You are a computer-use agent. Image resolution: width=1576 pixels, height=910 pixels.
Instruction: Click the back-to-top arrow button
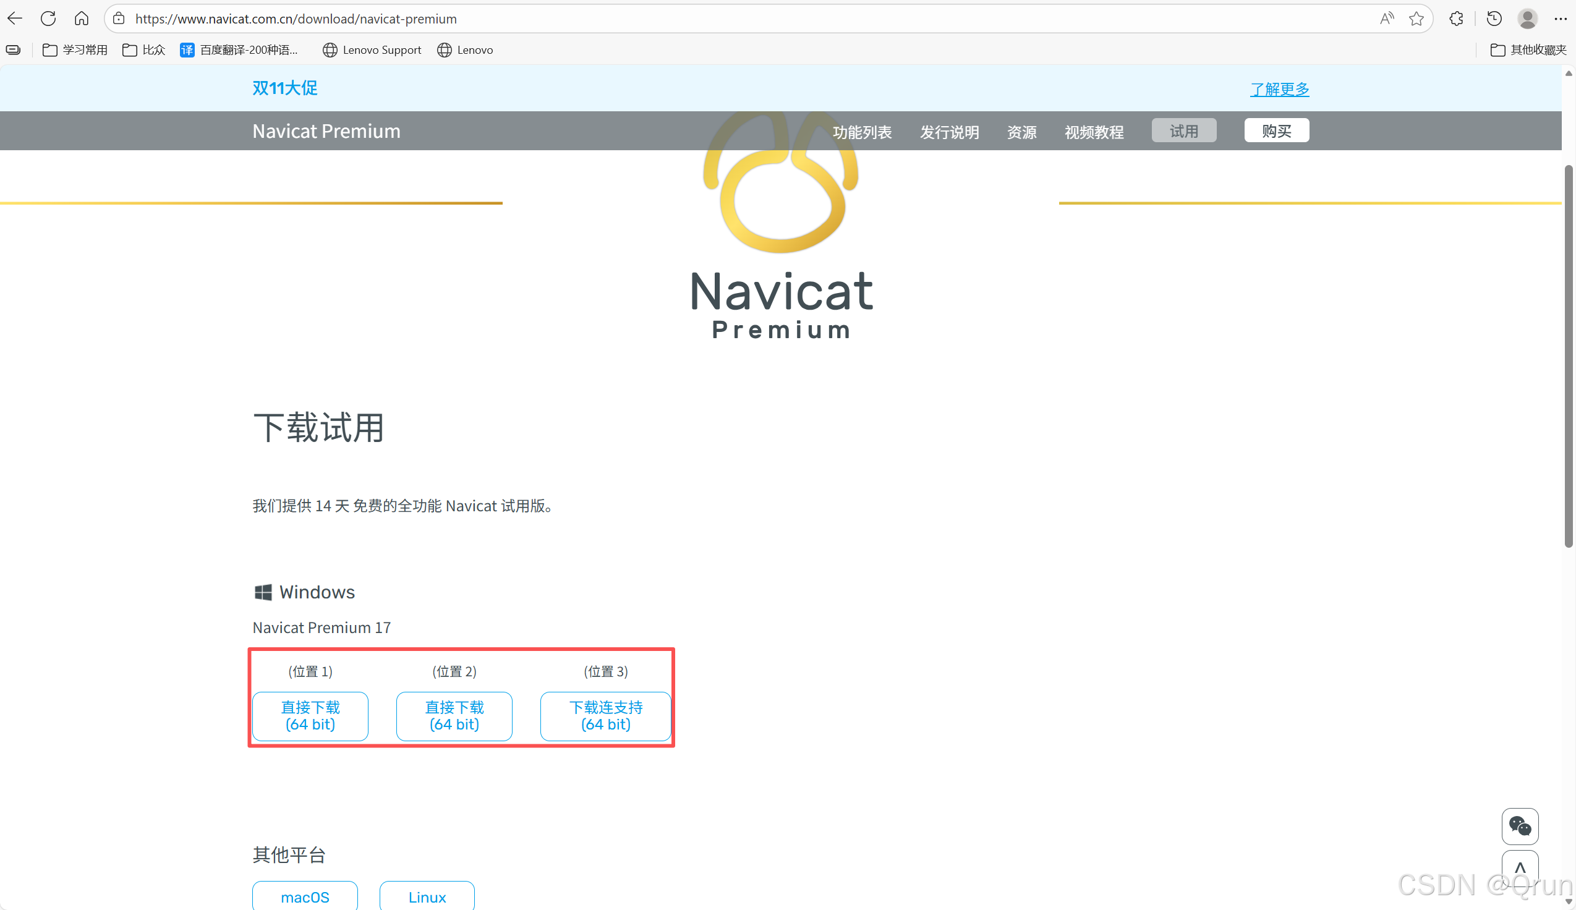point(1520,867)
